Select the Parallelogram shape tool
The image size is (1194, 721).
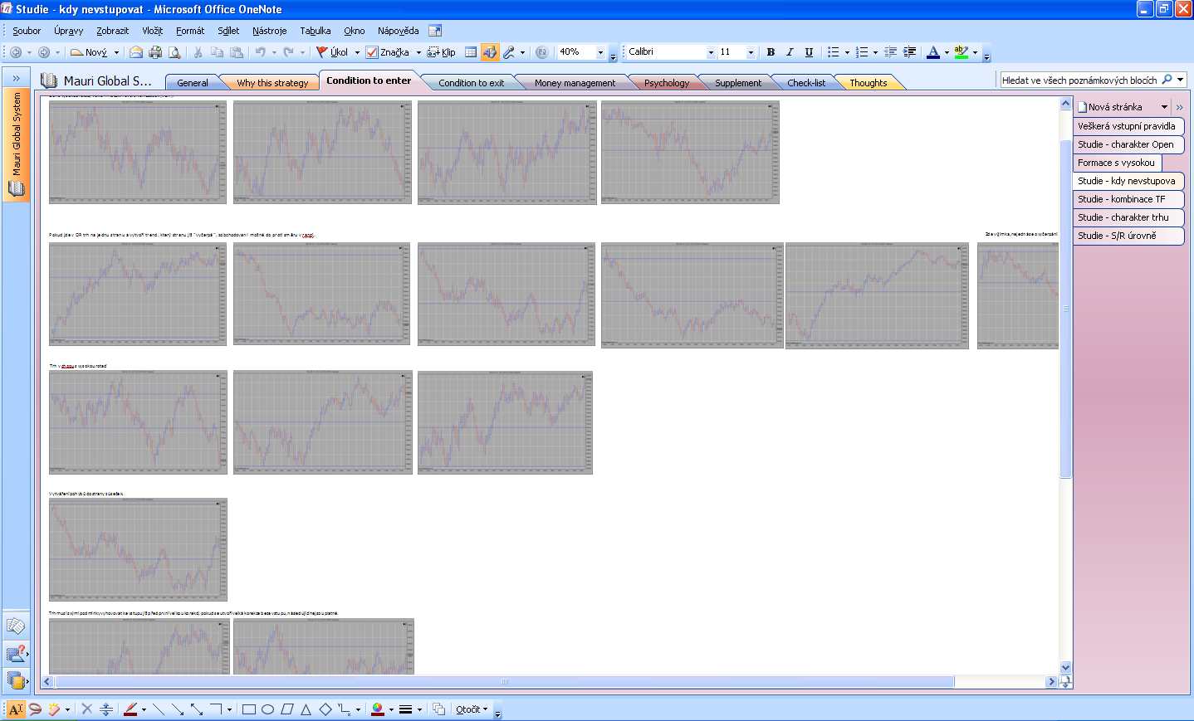click(x=287, y=709)
